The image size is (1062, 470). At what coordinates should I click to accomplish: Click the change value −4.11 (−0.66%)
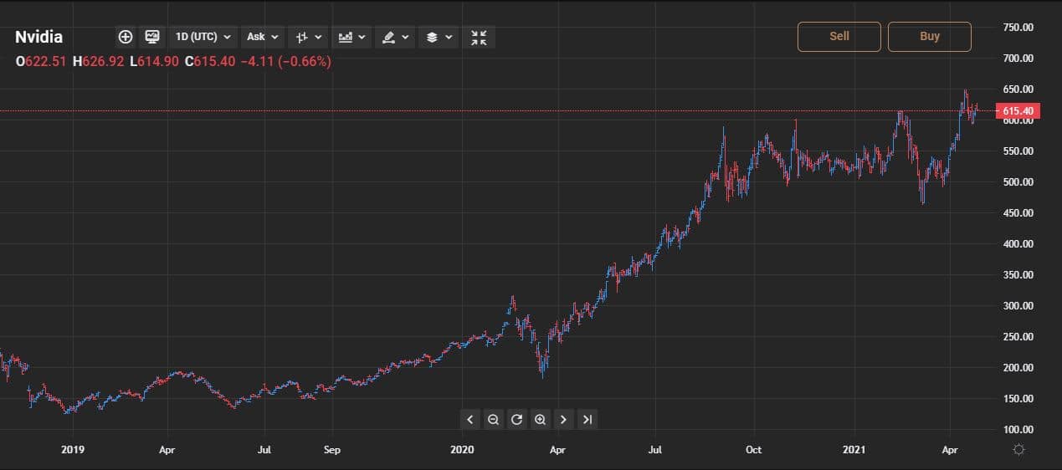[285, 62]
